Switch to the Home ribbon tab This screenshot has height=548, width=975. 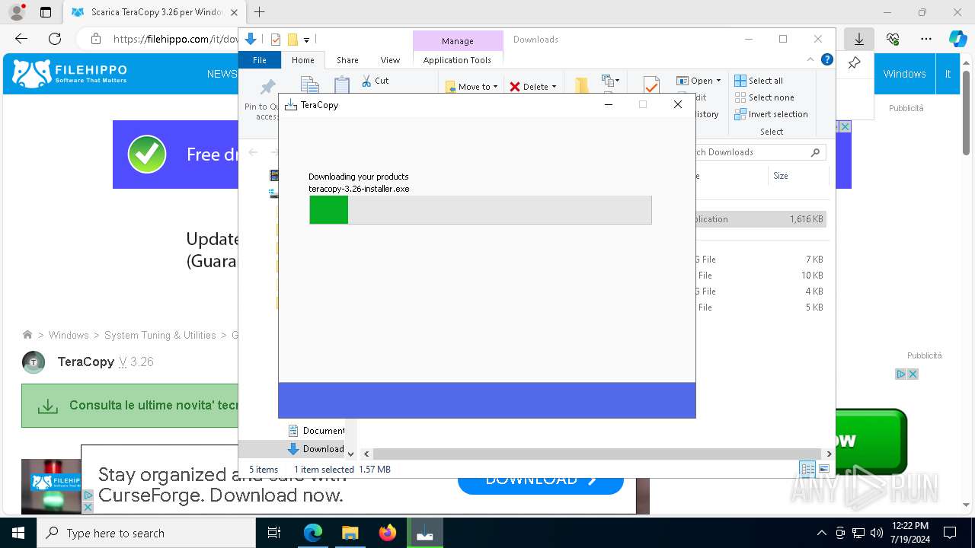tap(303, 60)
